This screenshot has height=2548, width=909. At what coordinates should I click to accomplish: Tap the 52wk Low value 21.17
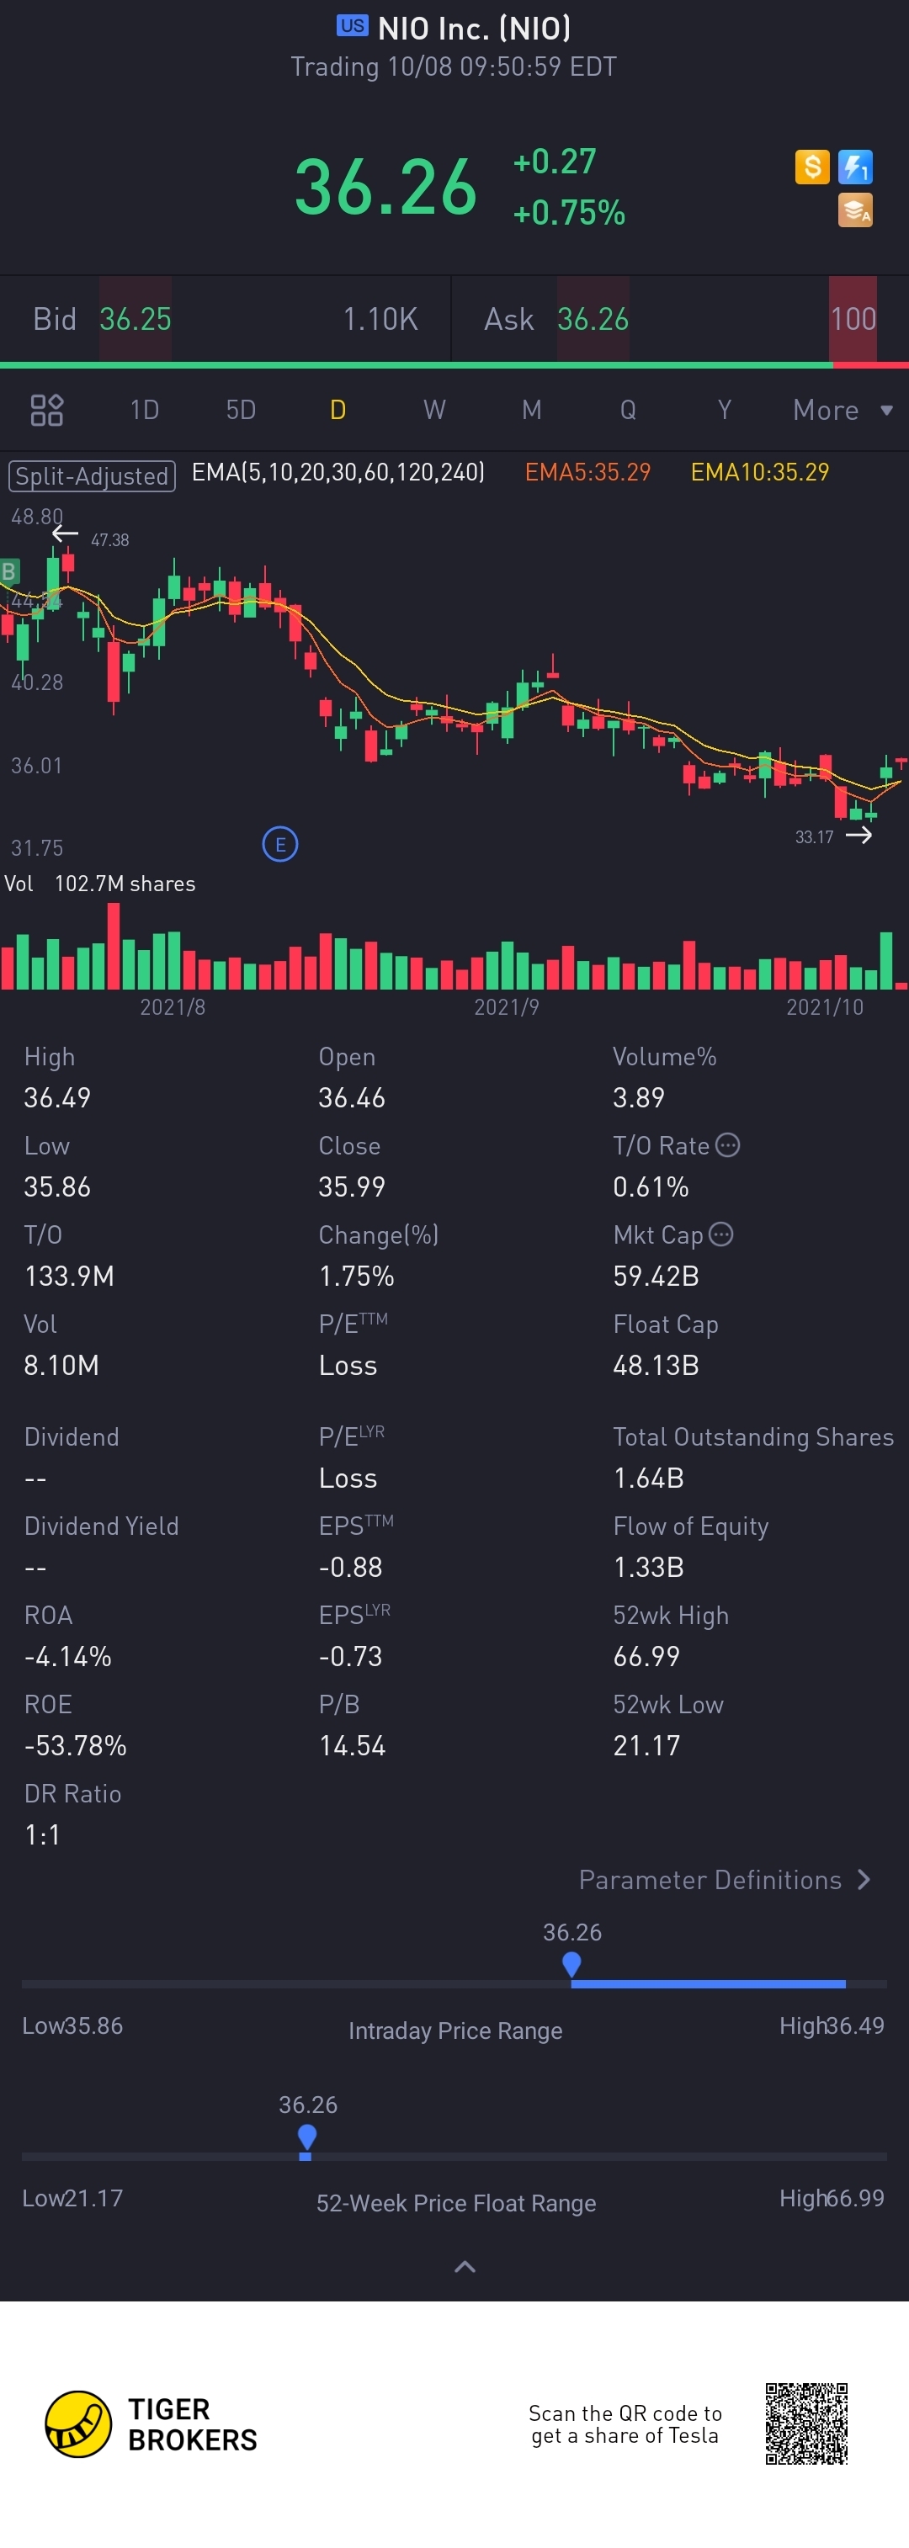coord(647,1745)
